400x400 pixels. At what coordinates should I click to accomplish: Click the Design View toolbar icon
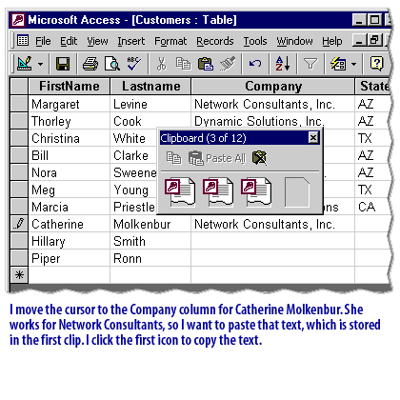25,64
